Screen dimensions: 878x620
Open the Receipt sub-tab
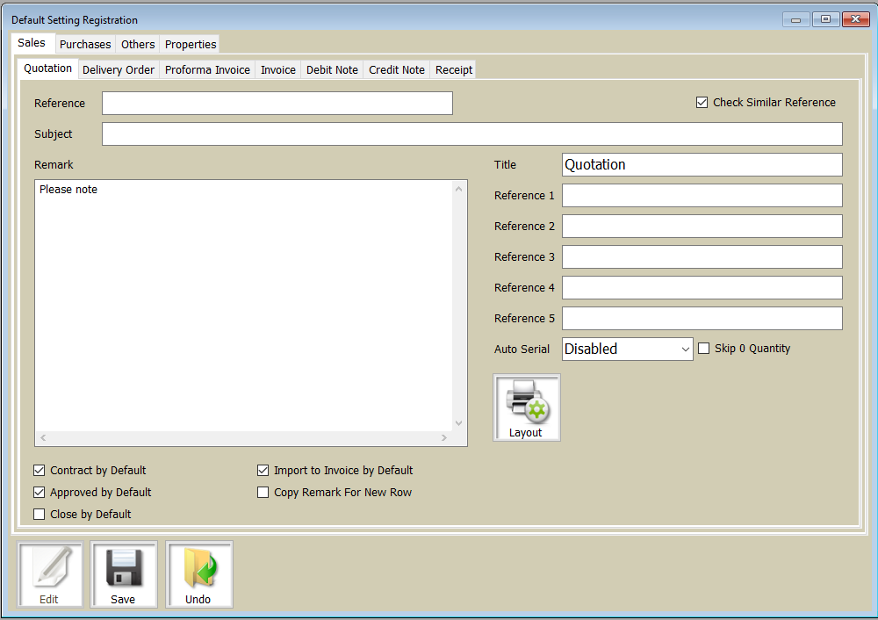click(454, 70)
